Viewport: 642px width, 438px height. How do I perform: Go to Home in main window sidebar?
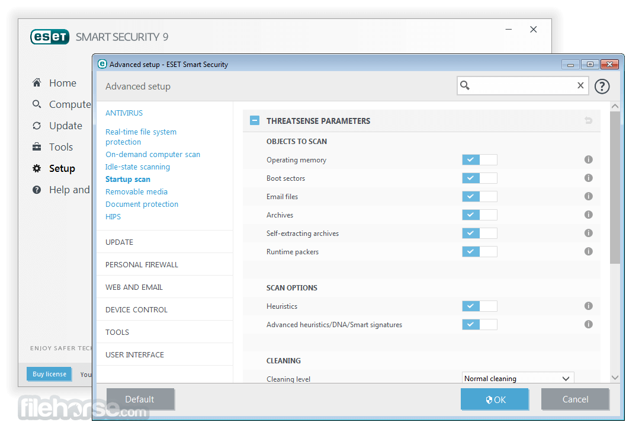pos(63,83)
